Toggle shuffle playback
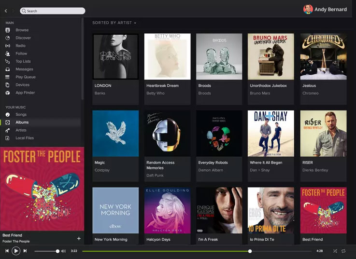This screenshot has width=356, height=259. [335, 251]
